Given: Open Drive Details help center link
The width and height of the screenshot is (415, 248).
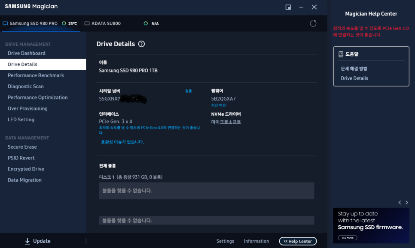Looking at the screenshot, I should tap(354, 78).
